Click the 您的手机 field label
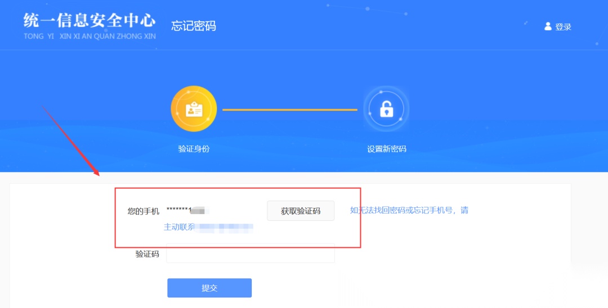608x308 pixels. coord(143,211)
